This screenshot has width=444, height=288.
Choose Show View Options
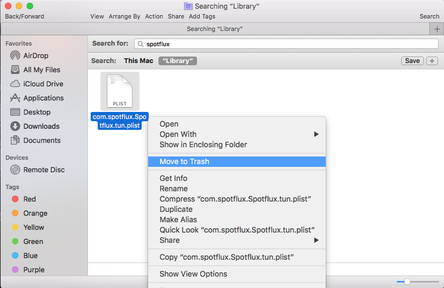coord(237,274)
